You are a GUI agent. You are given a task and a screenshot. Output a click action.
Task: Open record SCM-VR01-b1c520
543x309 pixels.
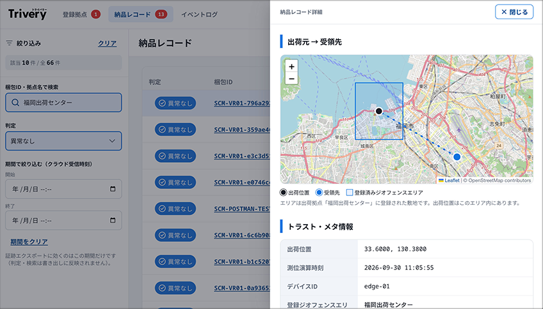pyautogui.click(x=241, y=262)
